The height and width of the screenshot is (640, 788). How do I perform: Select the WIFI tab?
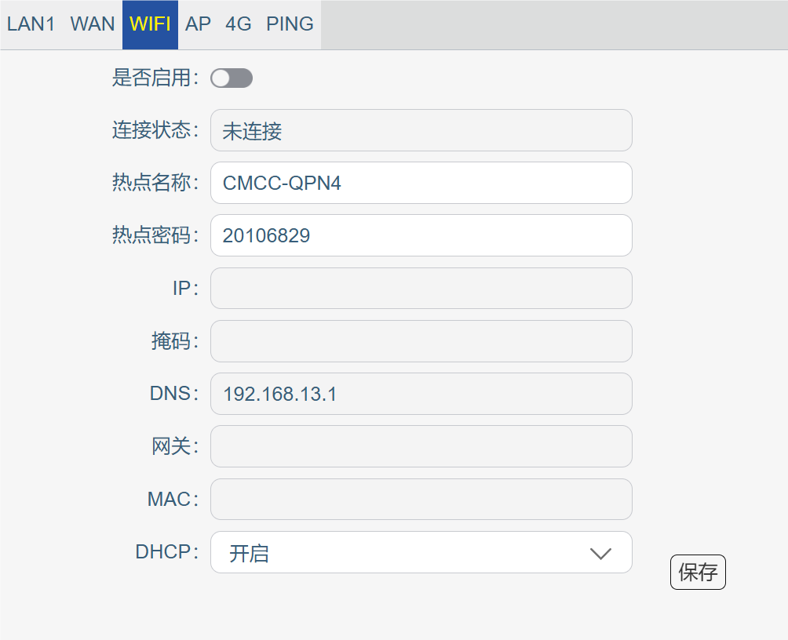150,24
